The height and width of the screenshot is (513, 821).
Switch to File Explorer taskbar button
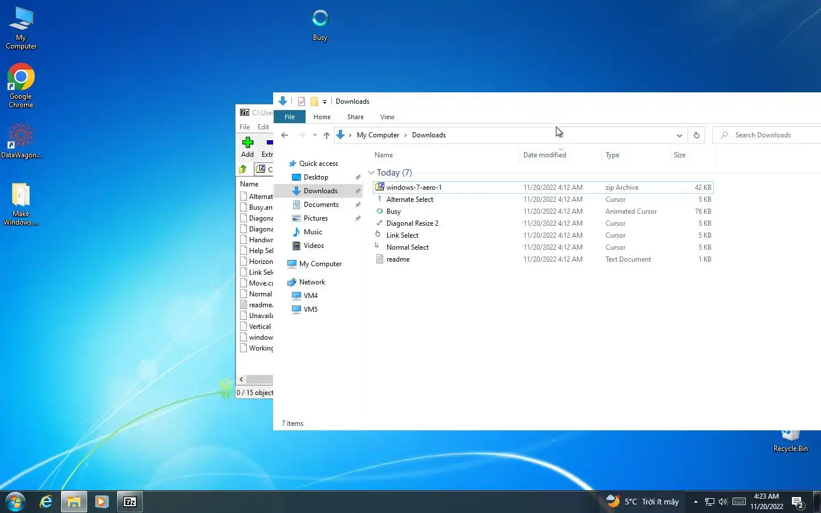click(74, 502)
